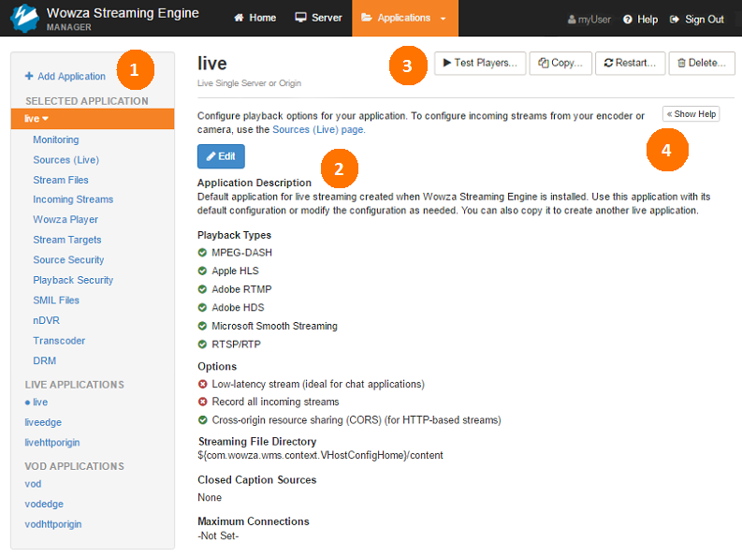Go to Stream Files
The height and width of the screenshot is (557, 742).
[61, 180]
